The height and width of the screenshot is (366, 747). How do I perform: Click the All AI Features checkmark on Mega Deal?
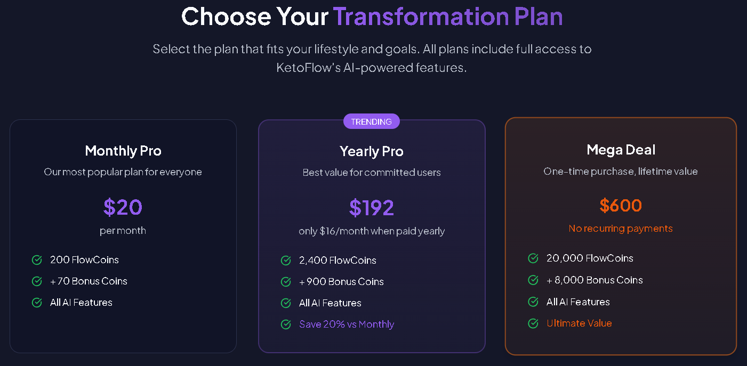533,301
